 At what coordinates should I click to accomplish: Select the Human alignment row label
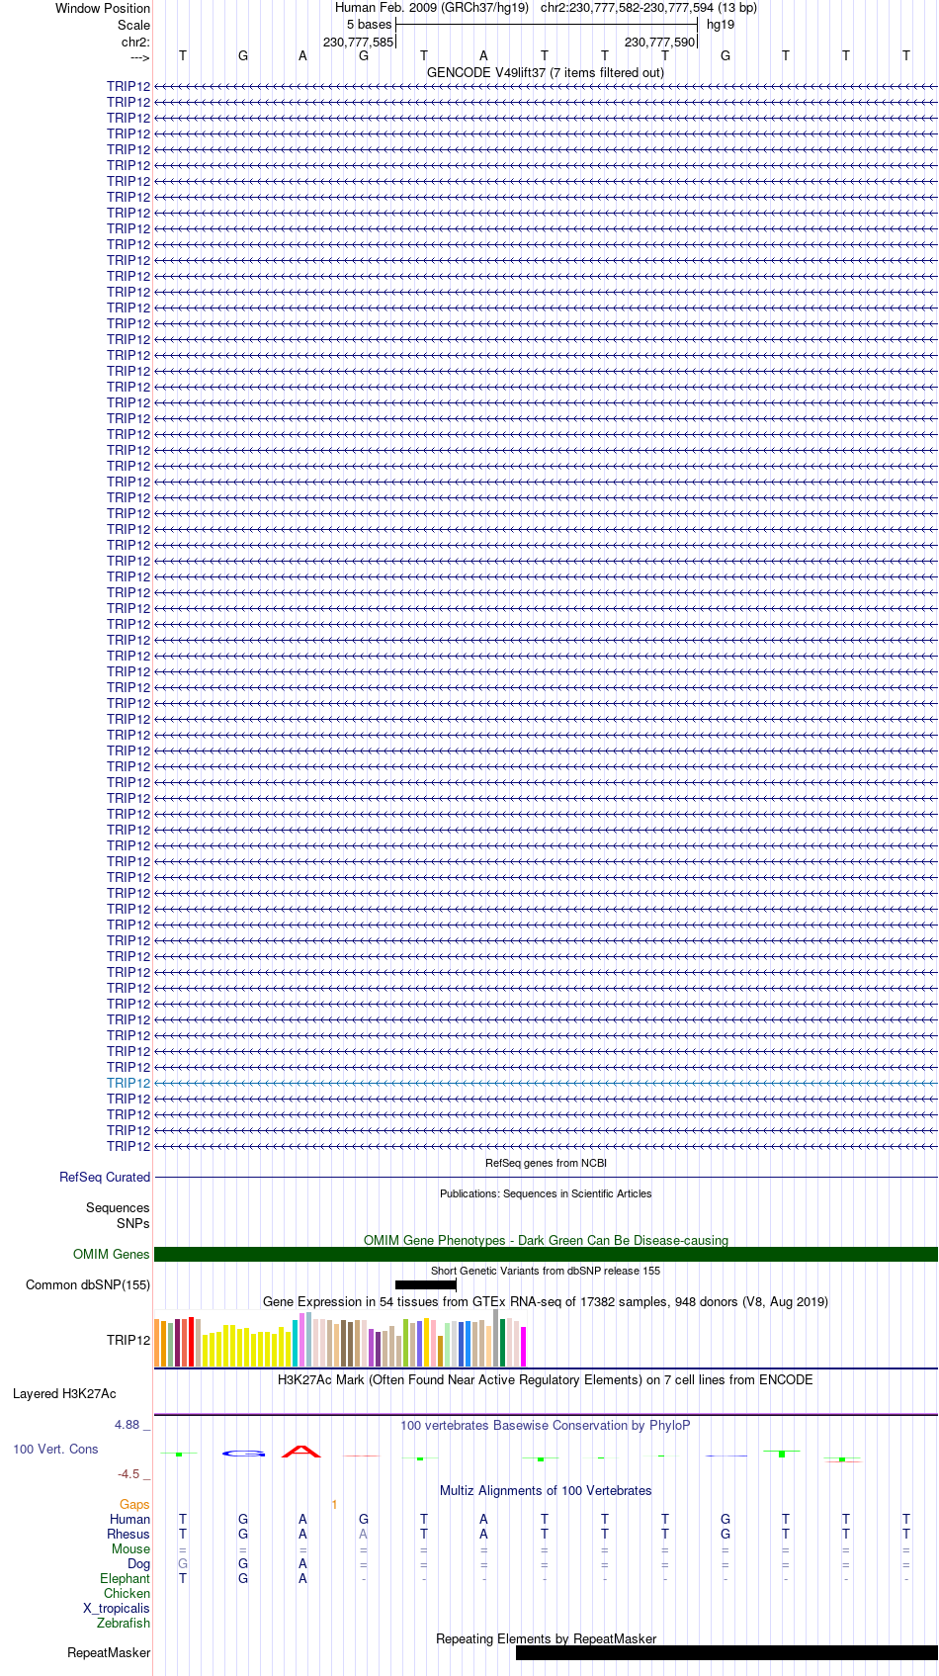(x=130, y=1519)
